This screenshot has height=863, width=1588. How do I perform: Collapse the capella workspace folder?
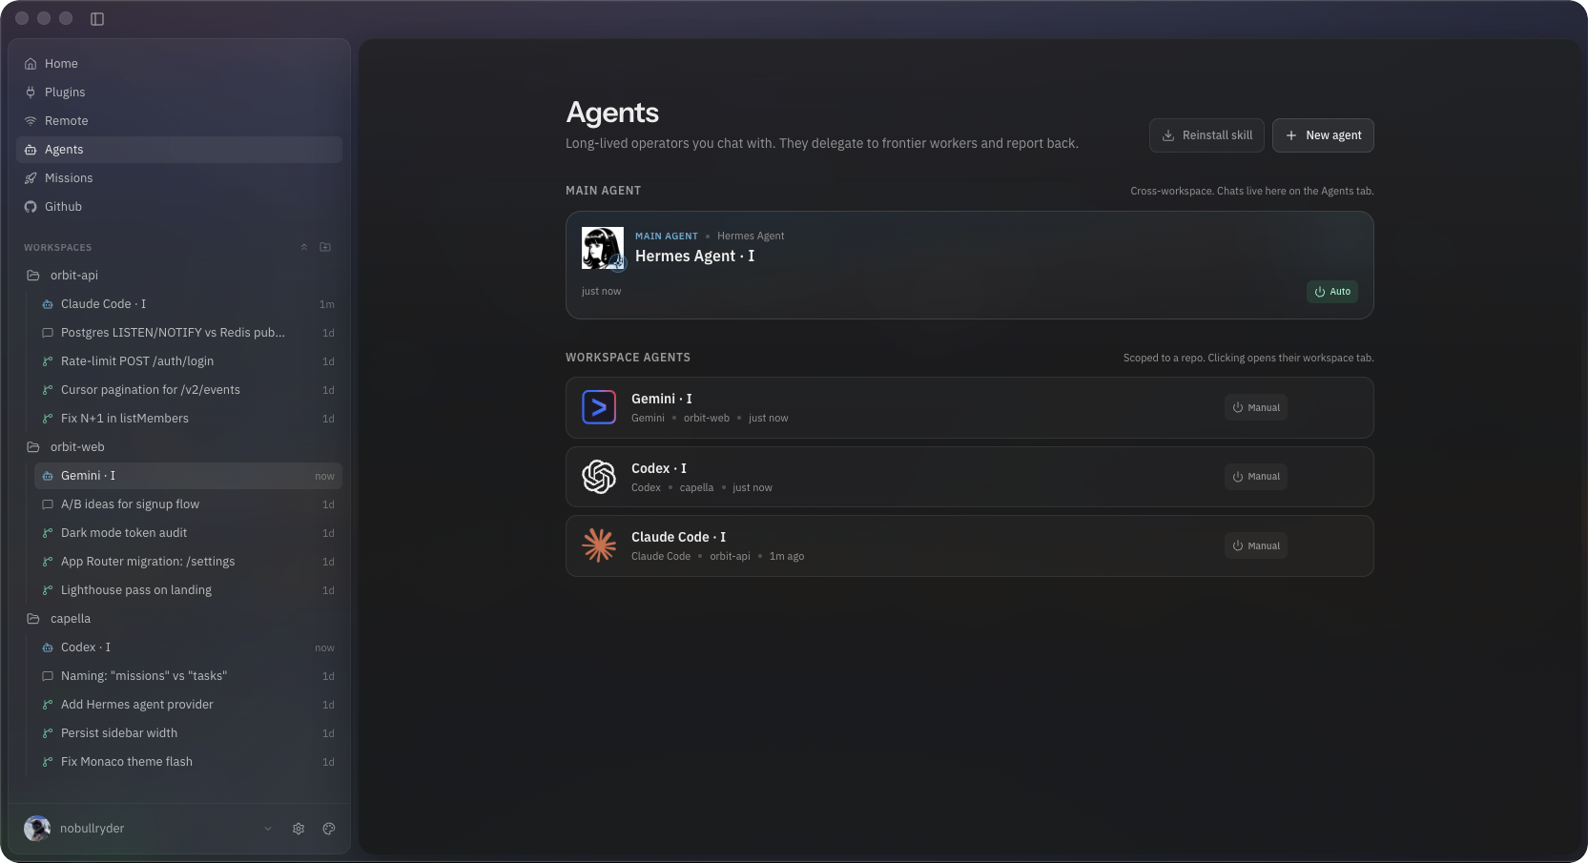pyautogui.click(x=179, y=619)
